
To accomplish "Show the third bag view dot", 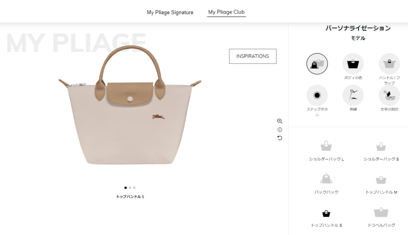I will [x=134, y=188].
